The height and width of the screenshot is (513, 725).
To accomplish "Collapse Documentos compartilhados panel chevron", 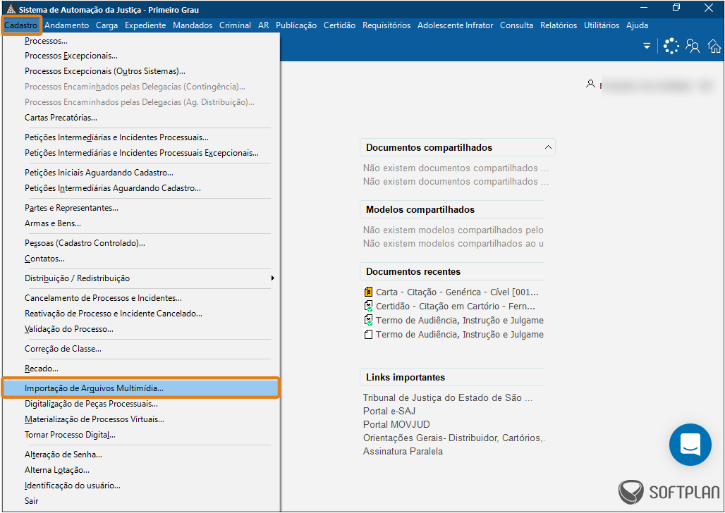I will tap(548, 147).
